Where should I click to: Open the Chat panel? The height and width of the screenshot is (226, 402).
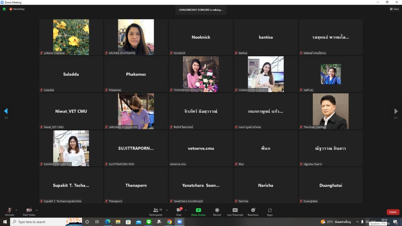pyautogui.click(x=179, y=212)
